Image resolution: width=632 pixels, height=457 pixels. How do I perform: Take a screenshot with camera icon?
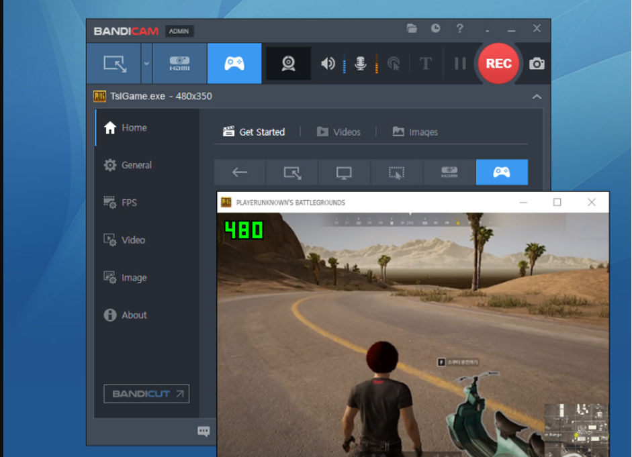pos(537,64)
